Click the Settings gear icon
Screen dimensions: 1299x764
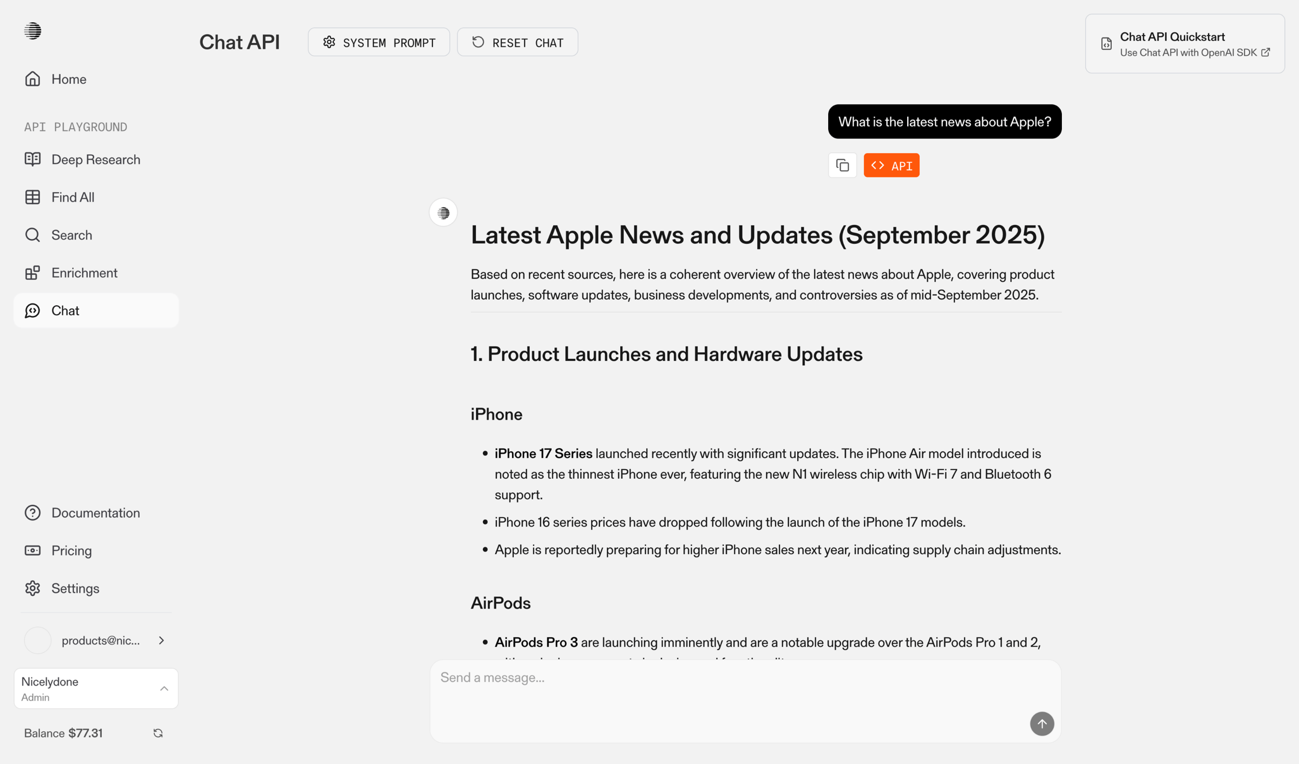click(x=32, y=588)
